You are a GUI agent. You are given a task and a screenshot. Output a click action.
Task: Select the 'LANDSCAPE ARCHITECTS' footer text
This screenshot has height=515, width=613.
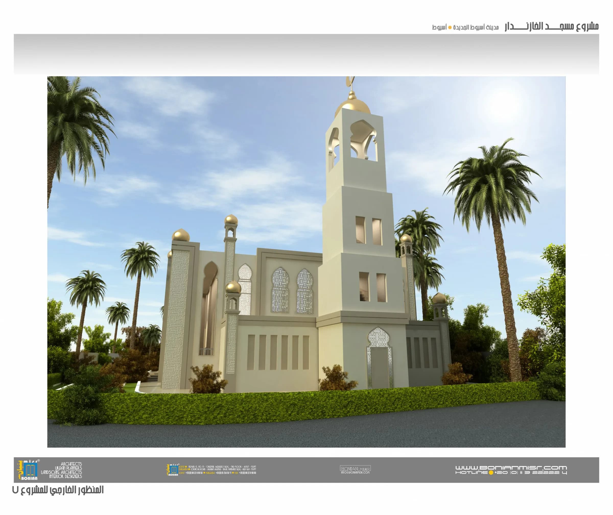pyautogui.click(x=61, y=472)
